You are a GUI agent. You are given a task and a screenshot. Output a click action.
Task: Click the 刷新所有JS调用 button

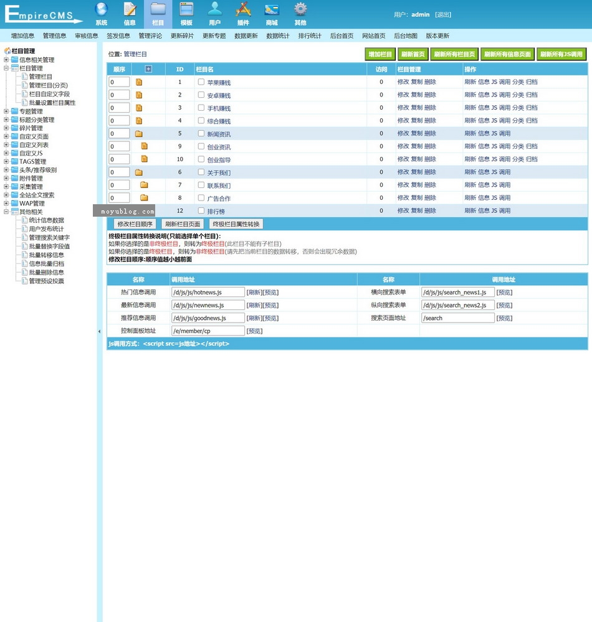pyautogui.click(x=561, y=54)
